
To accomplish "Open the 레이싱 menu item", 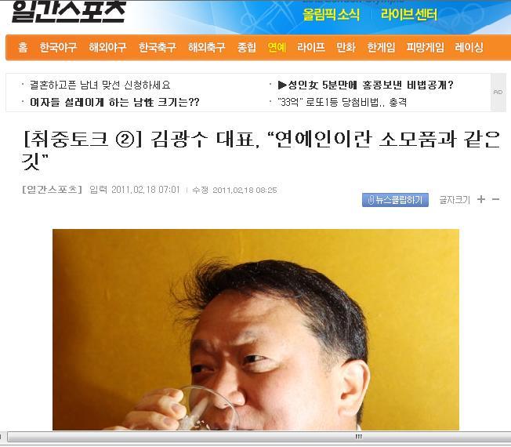I will click(469, 47).
